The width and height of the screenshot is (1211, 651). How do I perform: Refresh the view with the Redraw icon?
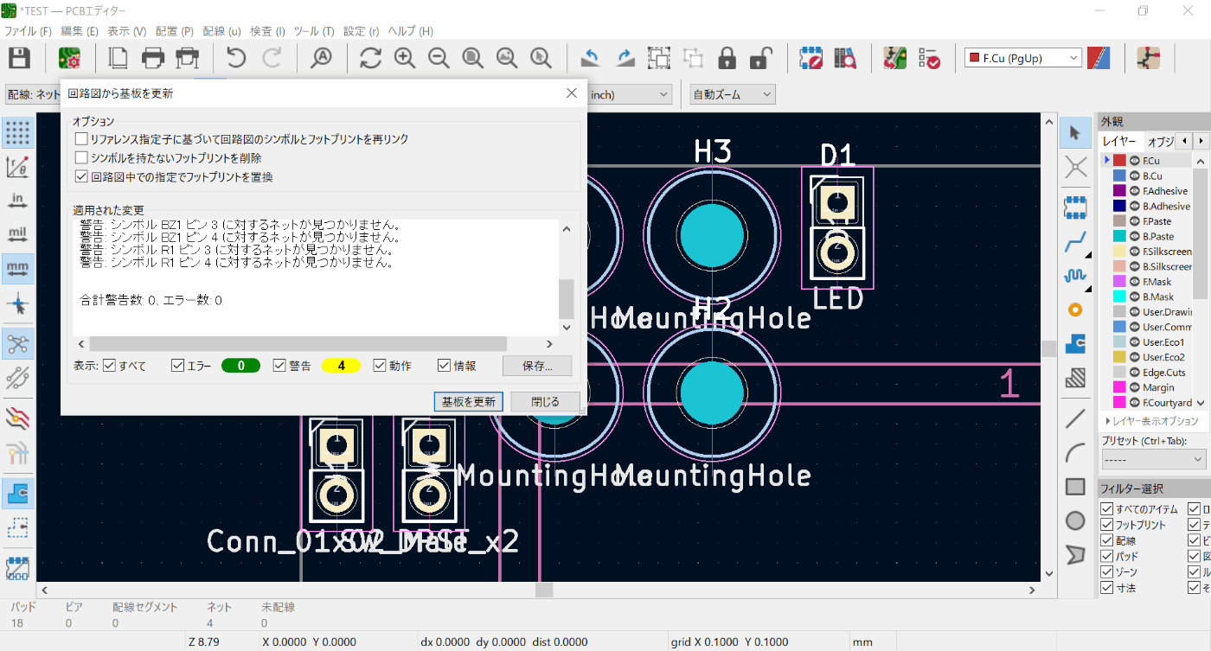click(371, 58)
